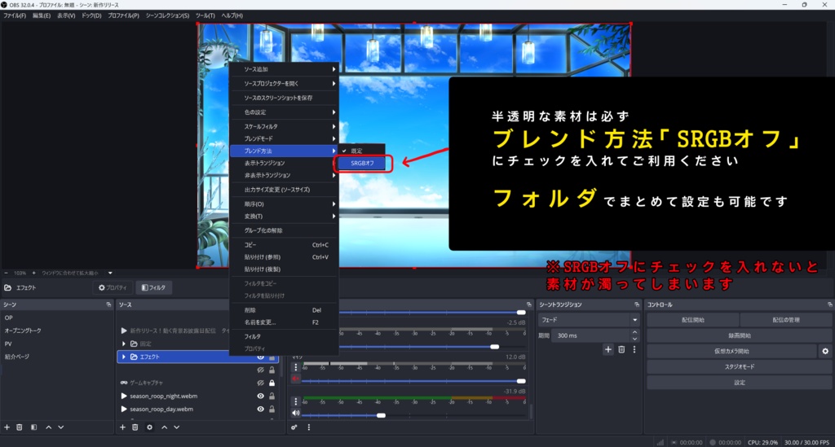Open ソース追加 submenu in context menu
This screenshot has width=835, height=447.
[285, 69]
